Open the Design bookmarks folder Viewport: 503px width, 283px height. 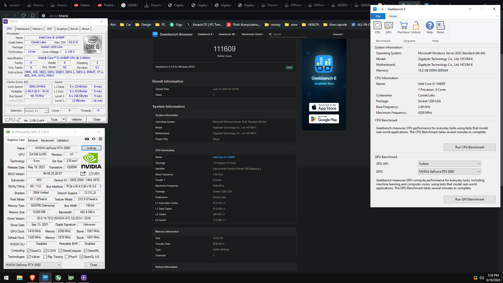(x=143, y=25)
